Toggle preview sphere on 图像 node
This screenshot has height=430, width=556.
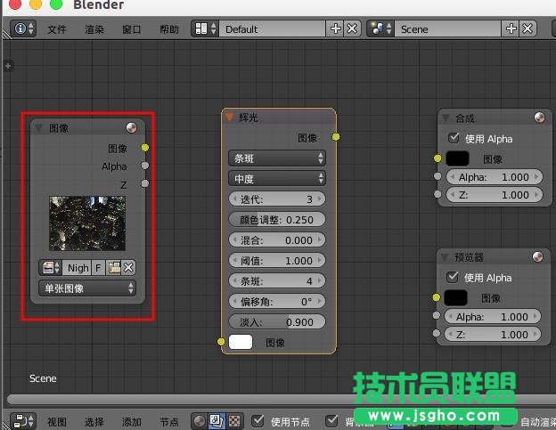point(131,128)
